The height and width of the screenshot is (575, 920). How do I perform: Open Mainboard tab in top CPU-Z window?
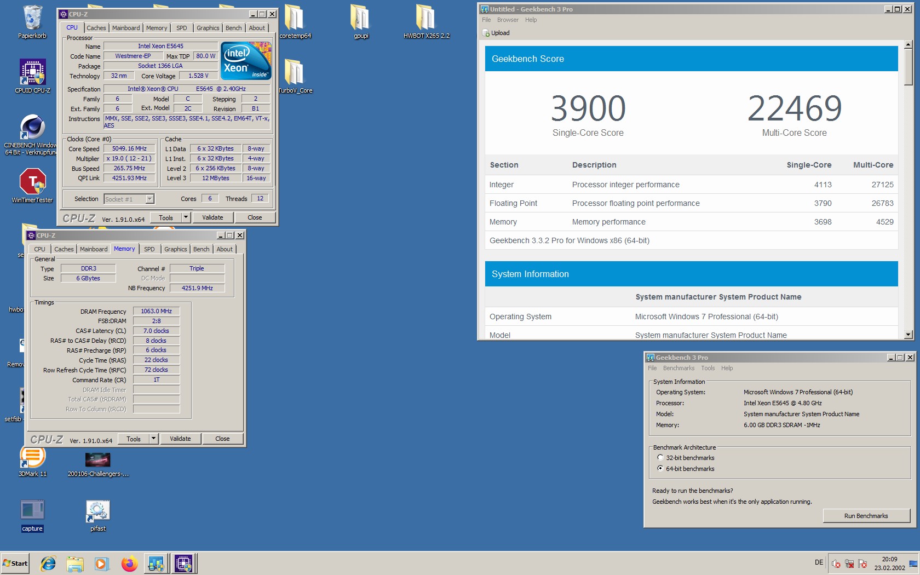[x=126, y=28]
